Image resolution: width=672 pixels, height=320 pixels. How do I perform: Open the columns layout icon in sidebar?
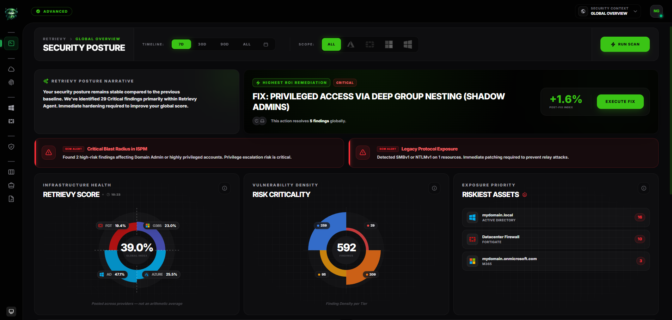11,172
